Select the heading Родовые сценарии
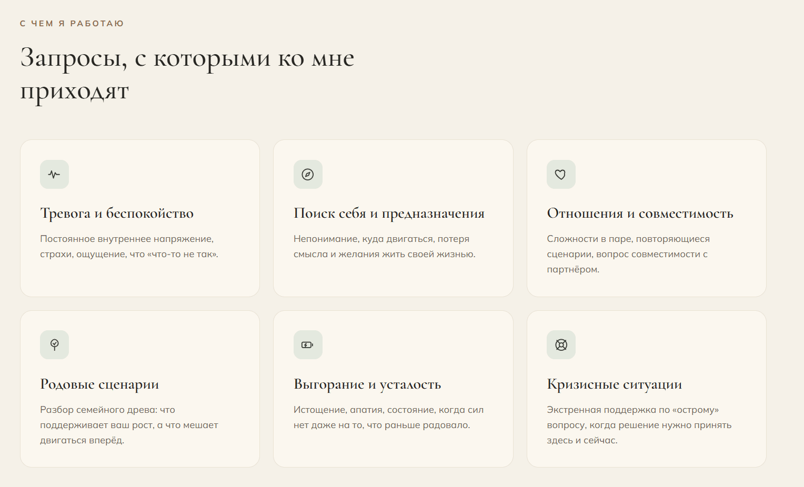The image size is (804, 487). pyautogui.click(x=99, y=384)
